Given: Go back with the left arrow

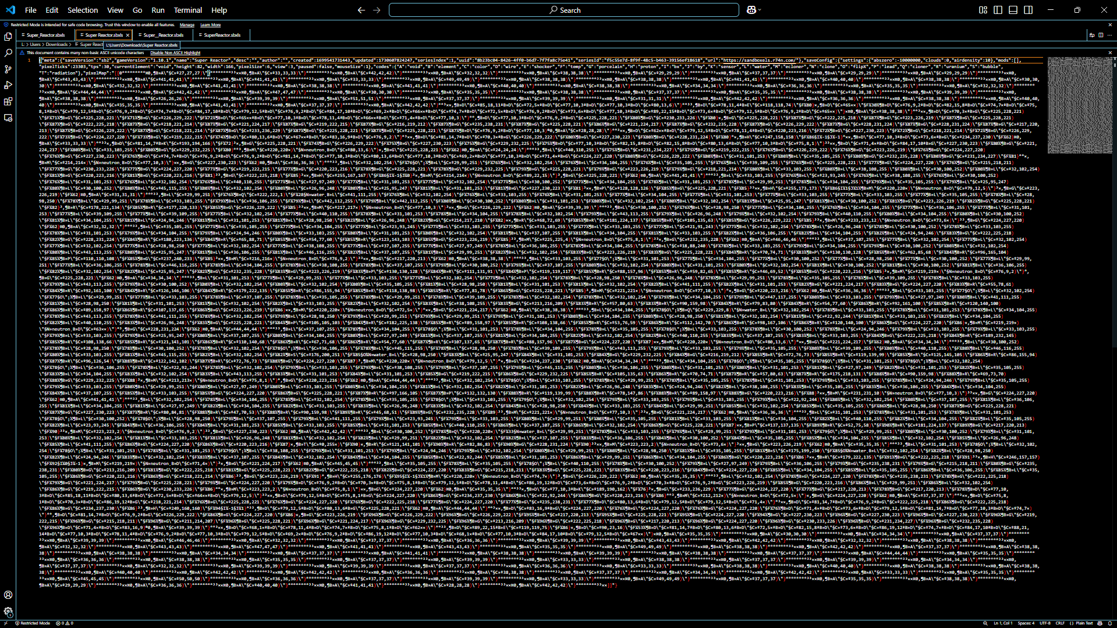Looking at the screenshot, I should (361, 10).
